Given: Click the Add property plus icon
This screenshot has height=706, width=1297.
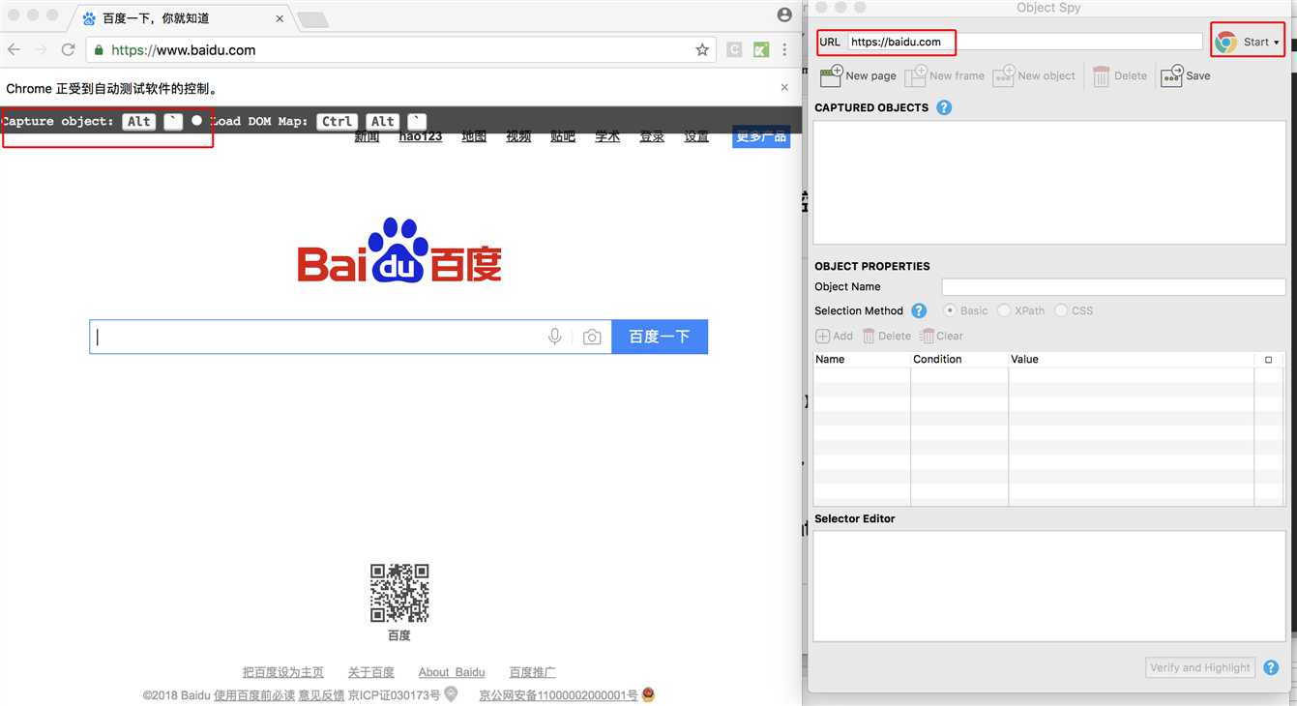Looking at the screenshot, I should (822, 336).
